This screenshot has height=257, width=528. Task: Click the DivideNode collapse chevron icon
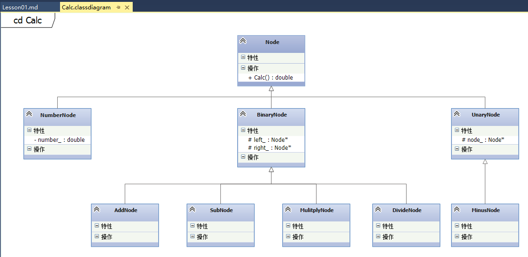[378, 209]
